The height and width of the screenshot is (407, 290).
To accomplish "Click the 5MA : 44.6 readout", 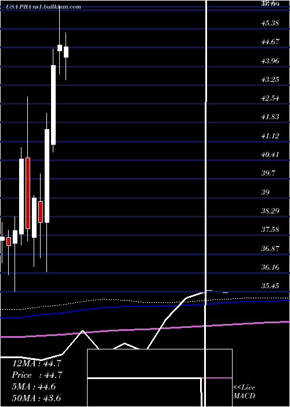I will coord(34,387).
